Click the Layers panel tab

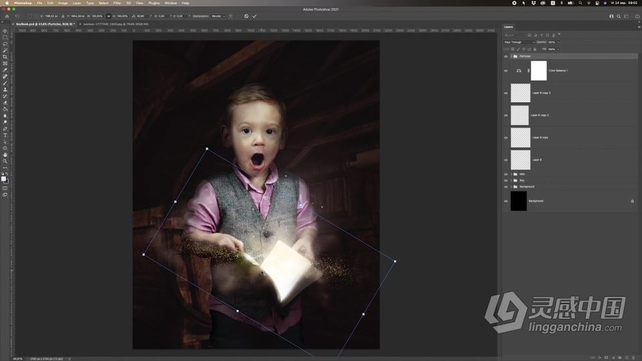pyautogui.click(x=508, y=27)
